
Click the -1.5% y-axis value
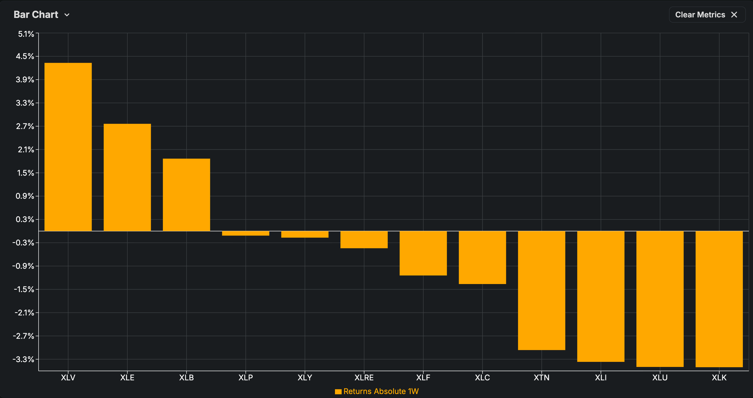(24, 289)
